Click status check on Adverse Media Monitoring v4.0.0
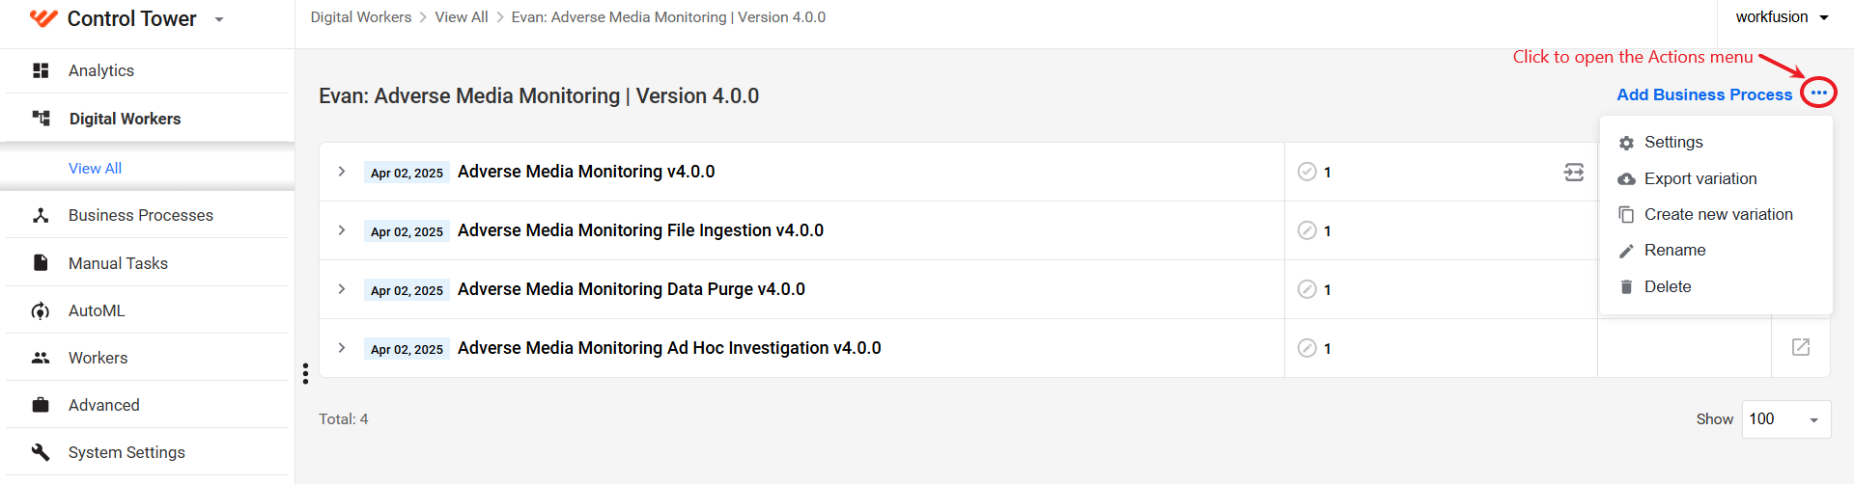This screenshot has height=484, width=1854. pyautogui.click(x=1307, y=172)
